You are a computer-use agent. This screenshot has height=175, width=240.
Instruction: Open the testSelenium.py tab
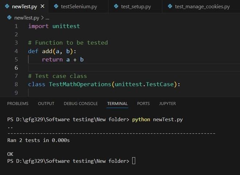coord(78,7)
